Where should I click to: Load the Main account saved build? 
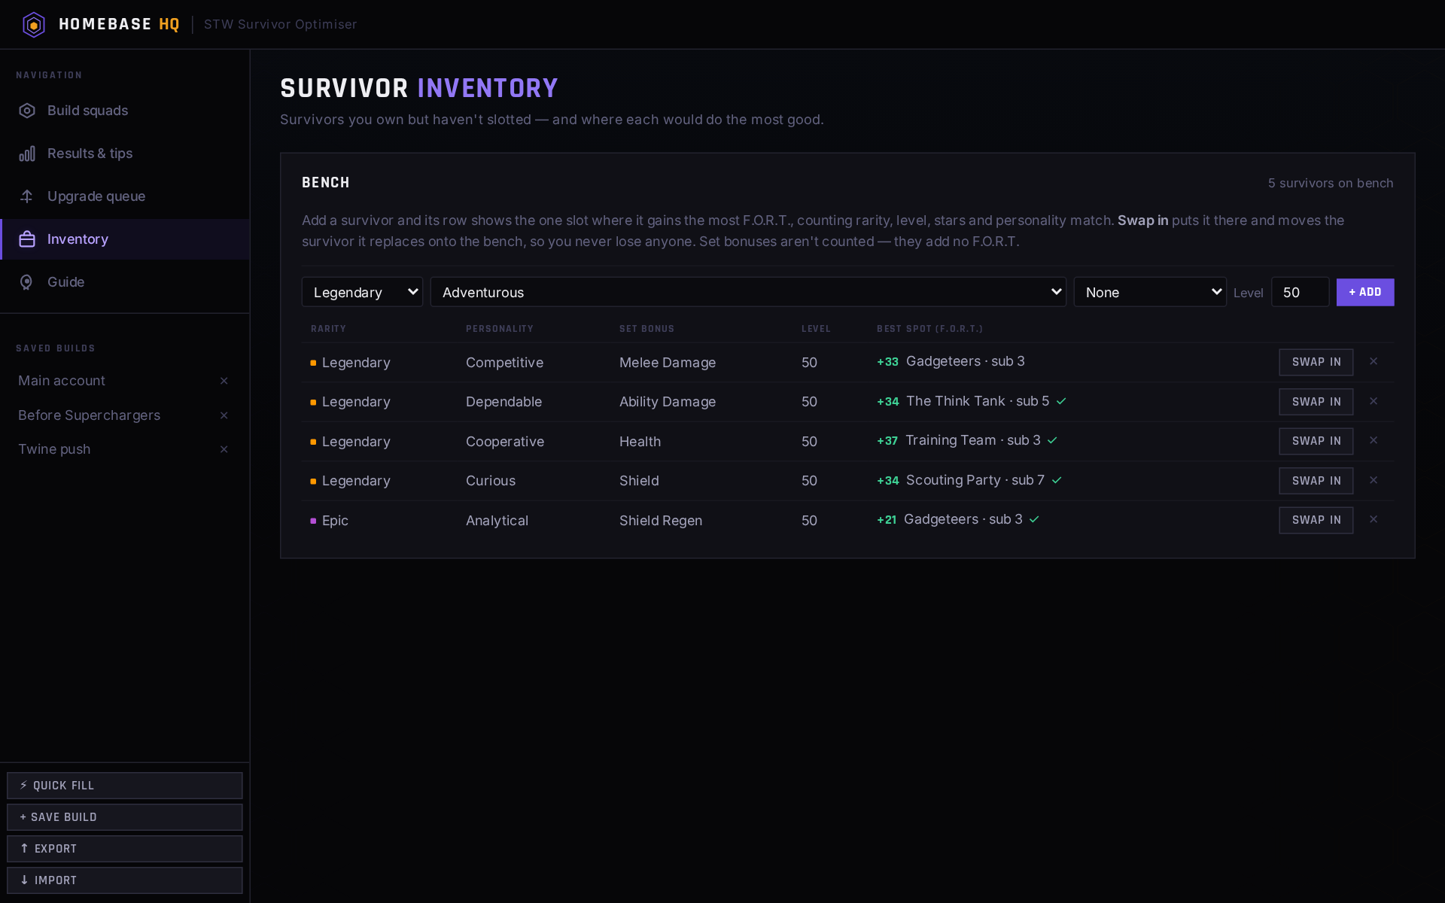click(62, 381)
